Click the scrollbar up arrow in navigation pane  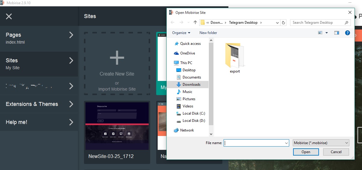point(211,40)
